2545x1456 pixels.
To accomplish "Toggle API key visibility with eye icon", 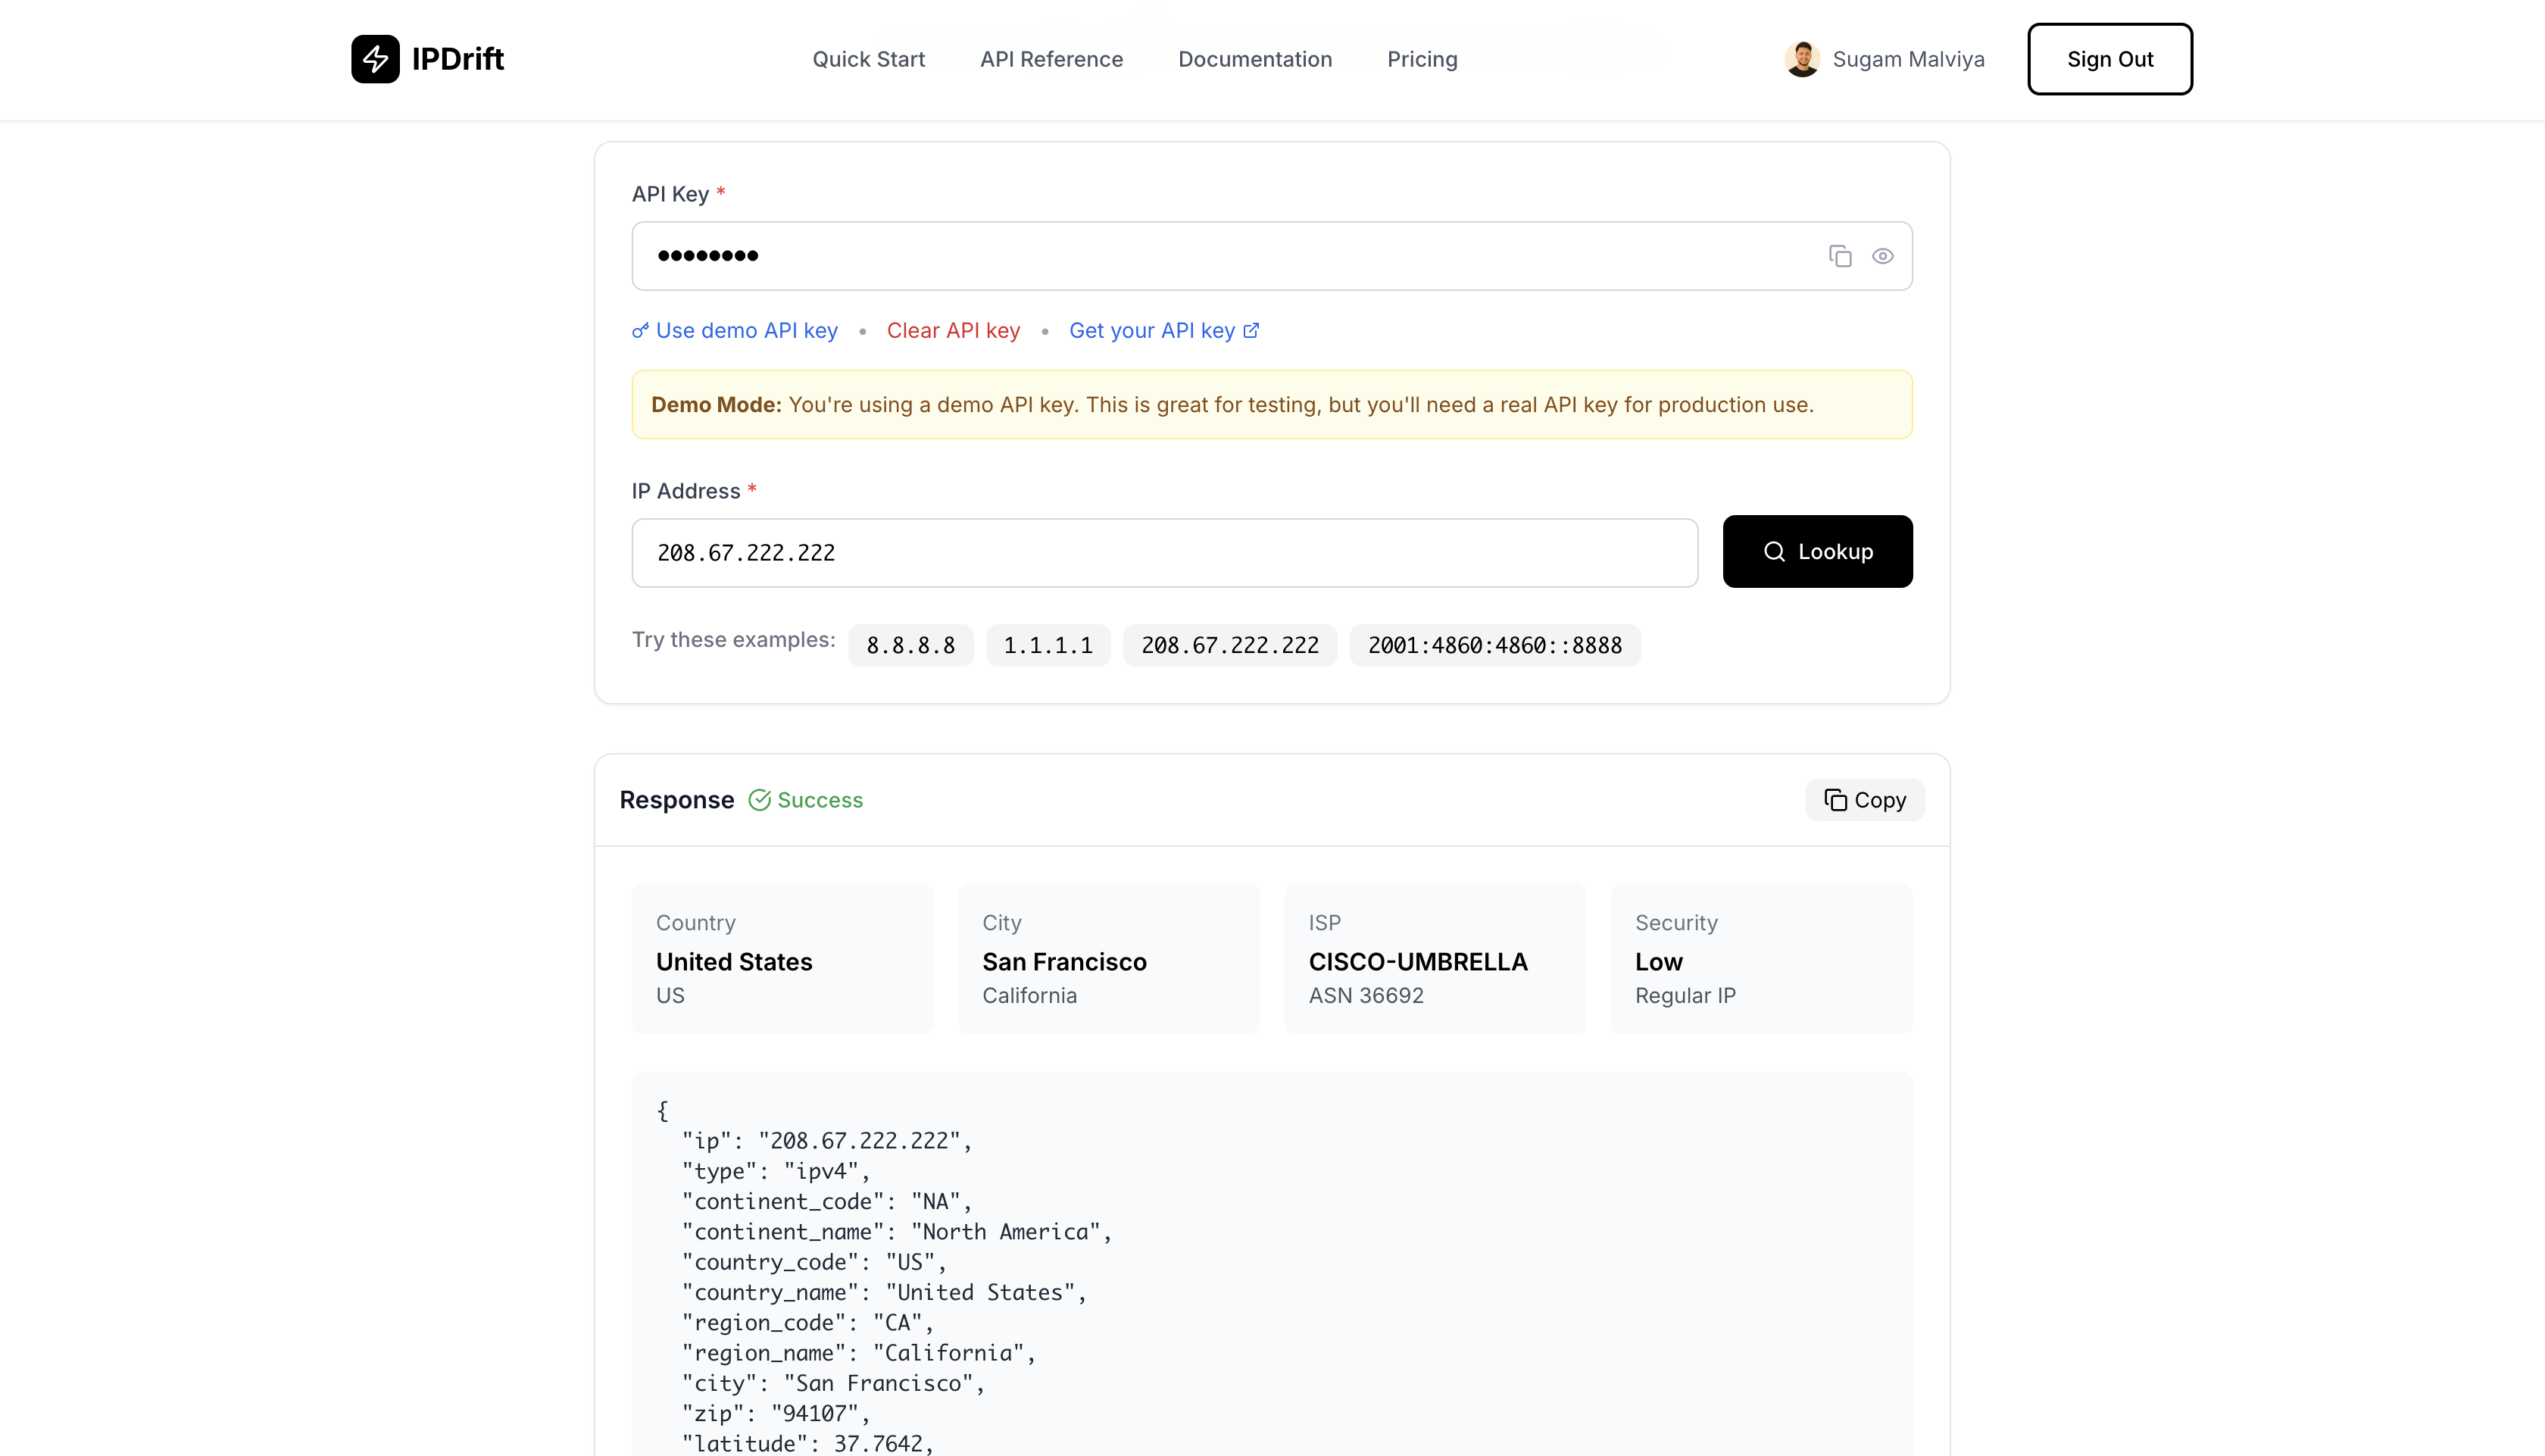I will [x=1882, y=256].
